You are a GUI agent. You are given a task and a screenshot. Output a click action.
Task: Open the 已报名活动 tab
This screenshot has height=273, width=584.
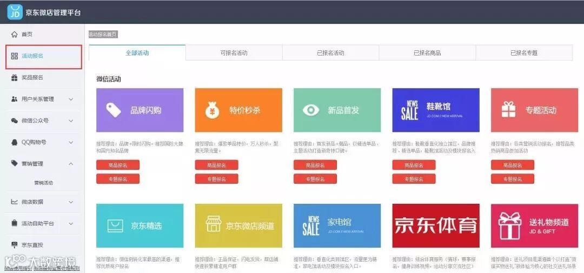click(331, 53)
